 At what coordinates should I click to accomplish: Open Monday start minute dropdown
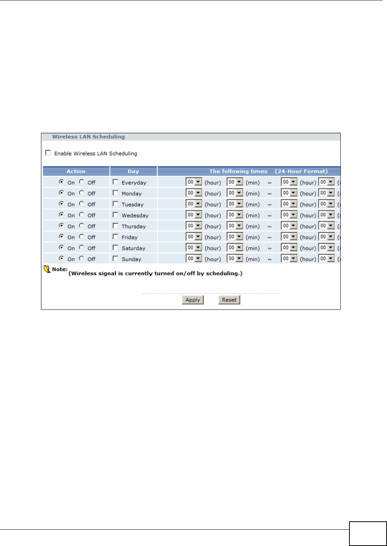(235, 193)
